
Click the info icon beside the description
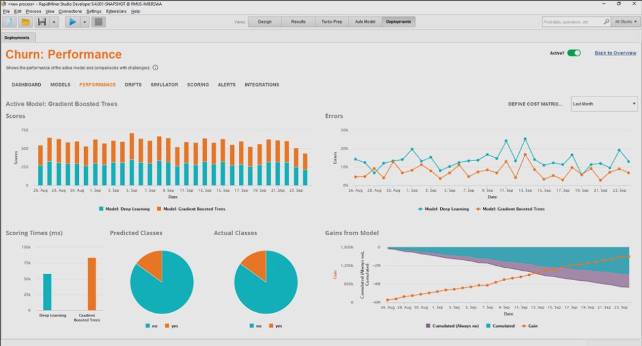pos(155,68)
